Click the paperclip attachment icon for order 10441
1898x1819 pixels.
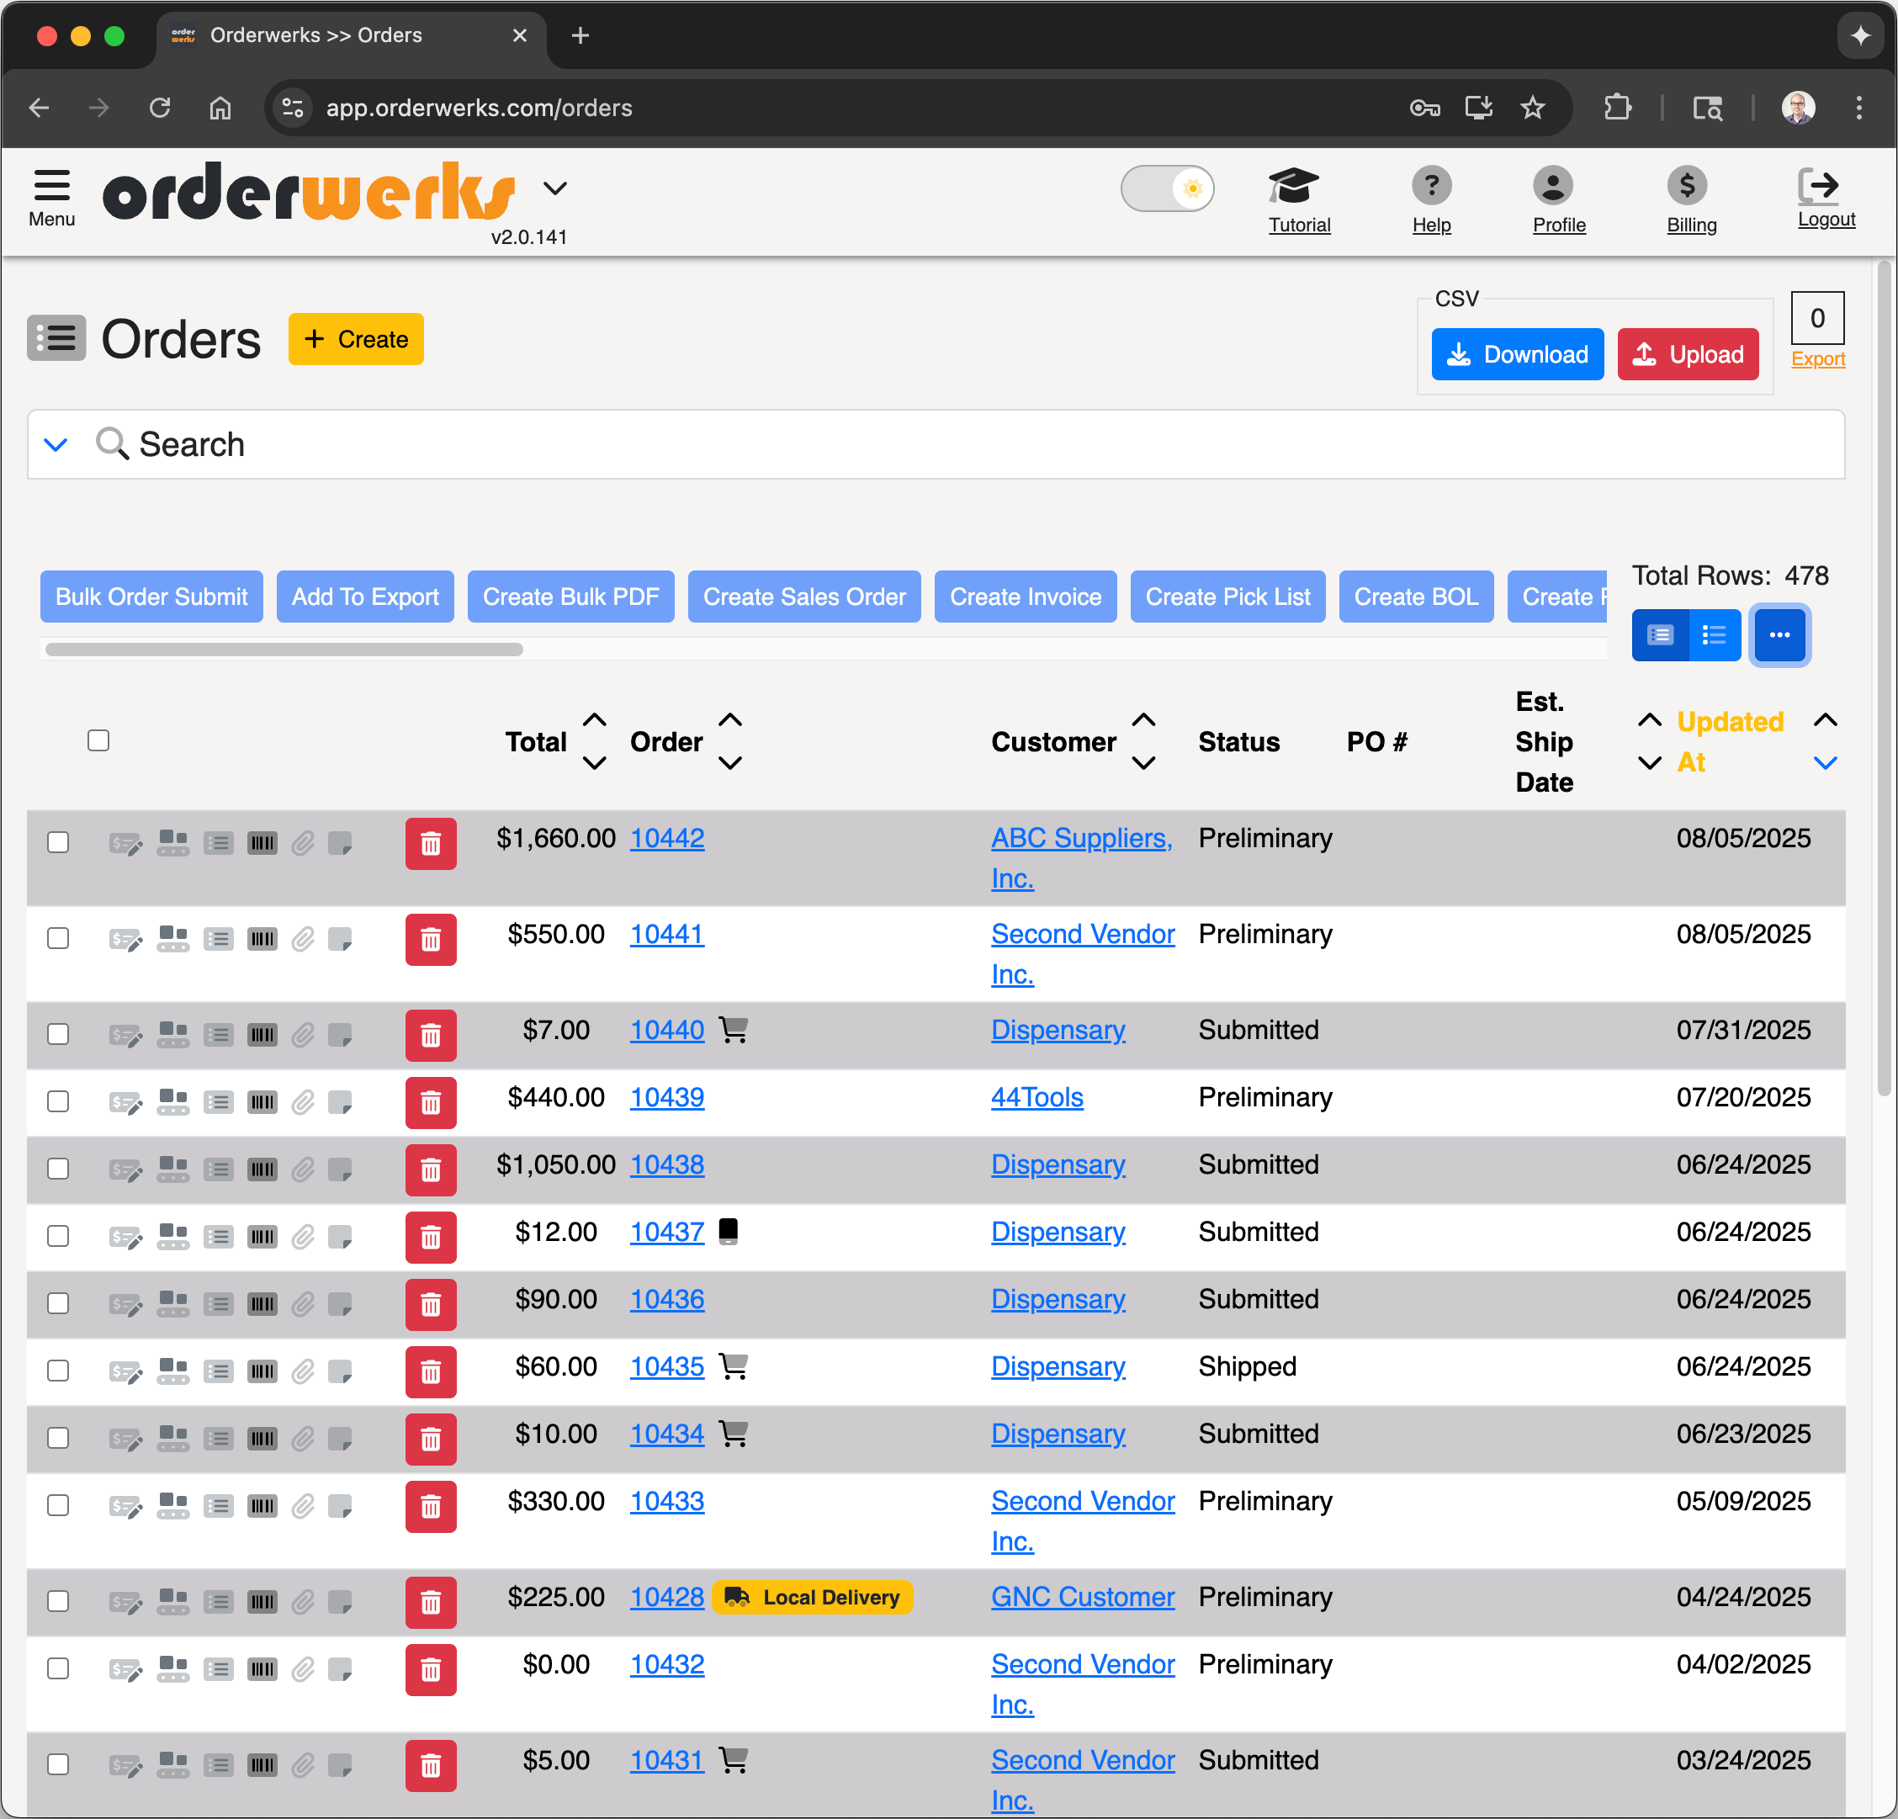302,939
